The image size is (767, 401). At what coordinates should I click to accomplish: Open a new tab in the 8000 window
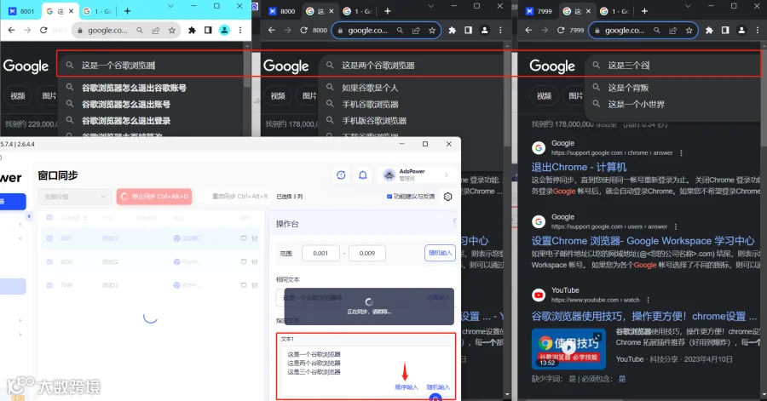388,11
